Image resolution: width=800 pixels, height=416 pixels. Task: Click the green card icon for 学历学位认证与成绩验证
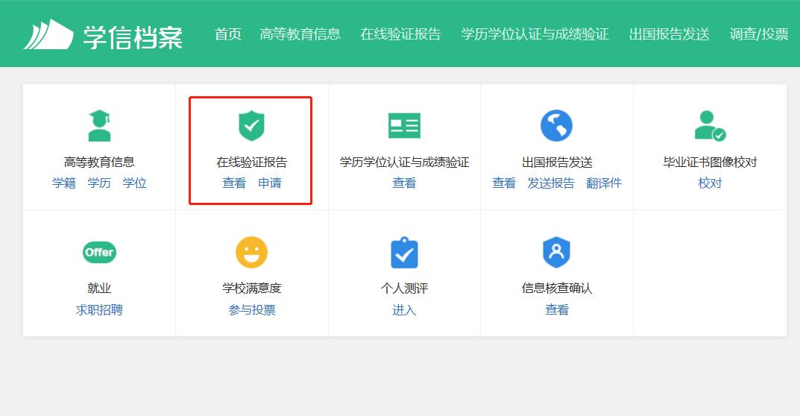pyautogui.click(x=404, y=125)
